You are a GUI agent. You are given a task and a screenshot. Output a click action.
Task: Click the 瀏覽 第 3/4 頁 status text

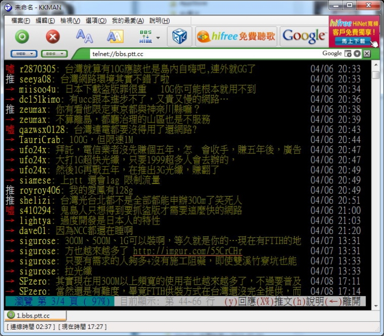click(61, 301)
